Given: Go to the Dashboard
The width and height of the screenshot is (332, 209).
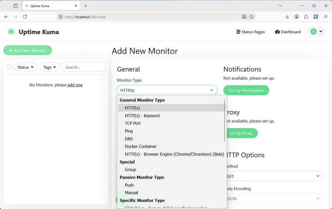Looking at the screenshot, I should click(288, 32).
